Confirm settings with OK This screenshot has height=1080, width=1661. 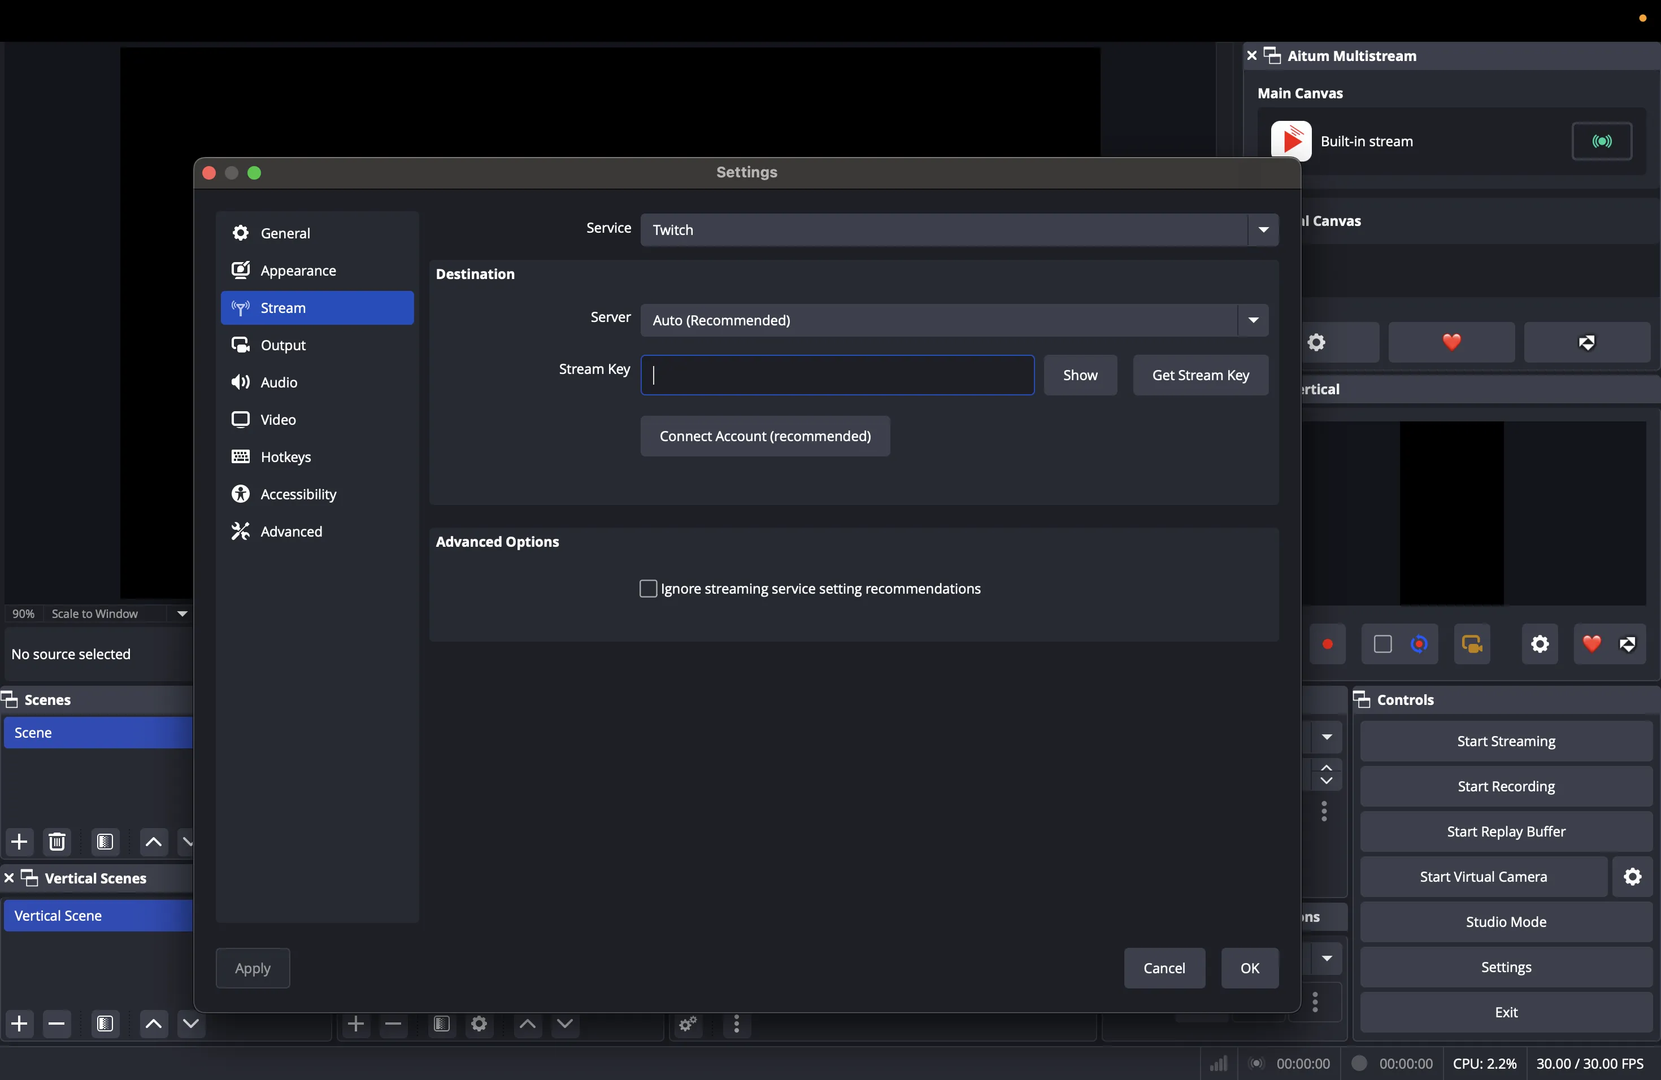(x=1250, y=968)
